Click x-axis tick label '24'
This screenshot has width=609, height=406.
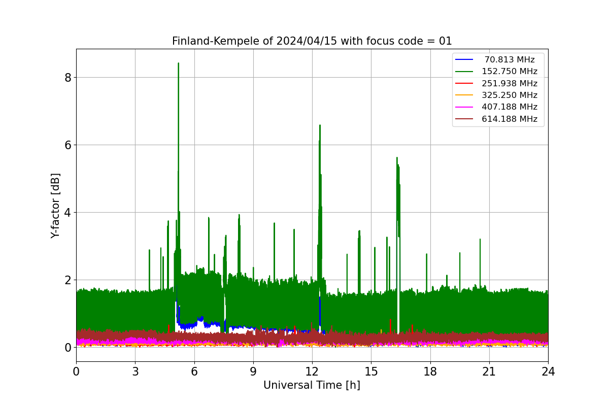point(548,371)
